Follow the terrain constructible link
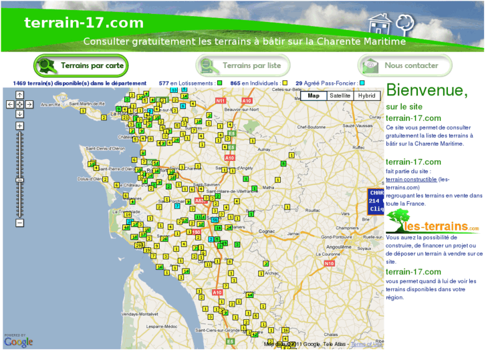 point(411,180)
